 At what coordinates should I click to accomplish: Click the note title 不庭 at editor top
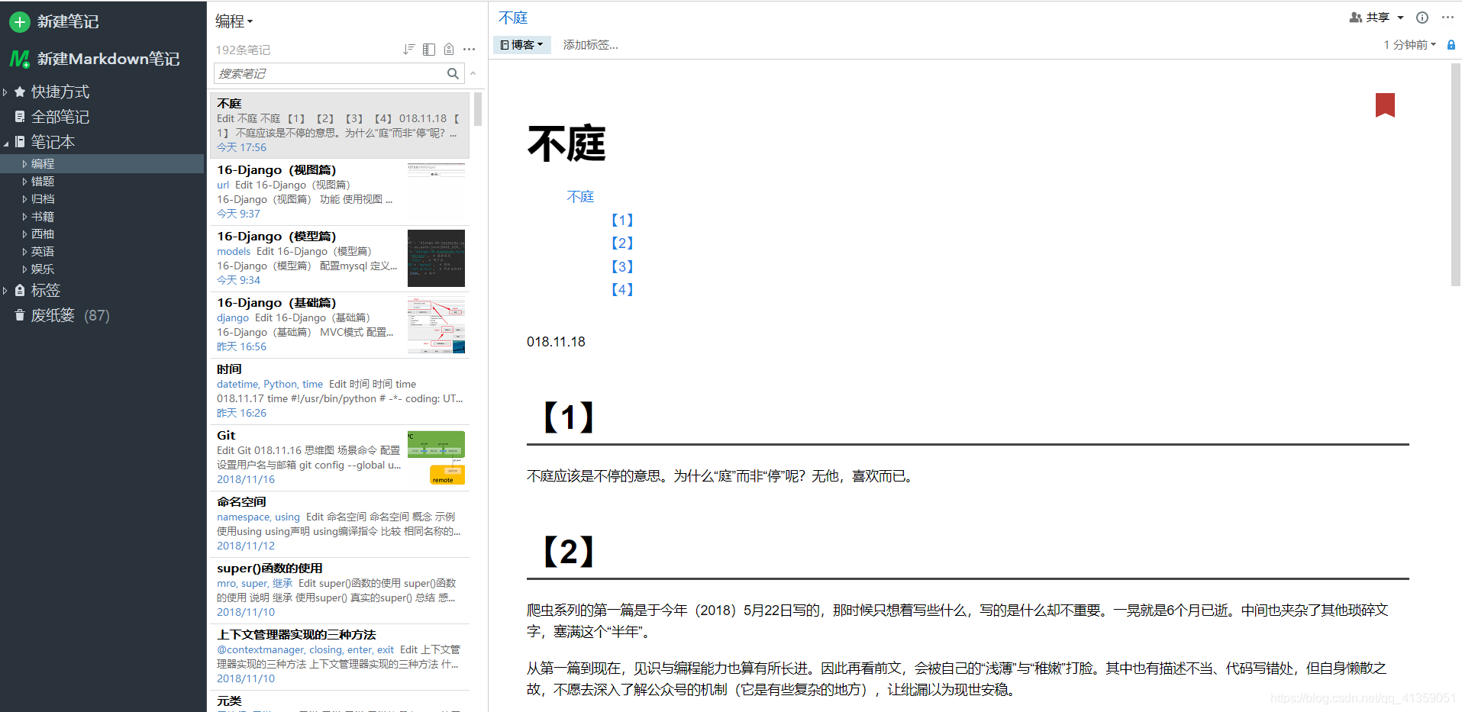513,18
